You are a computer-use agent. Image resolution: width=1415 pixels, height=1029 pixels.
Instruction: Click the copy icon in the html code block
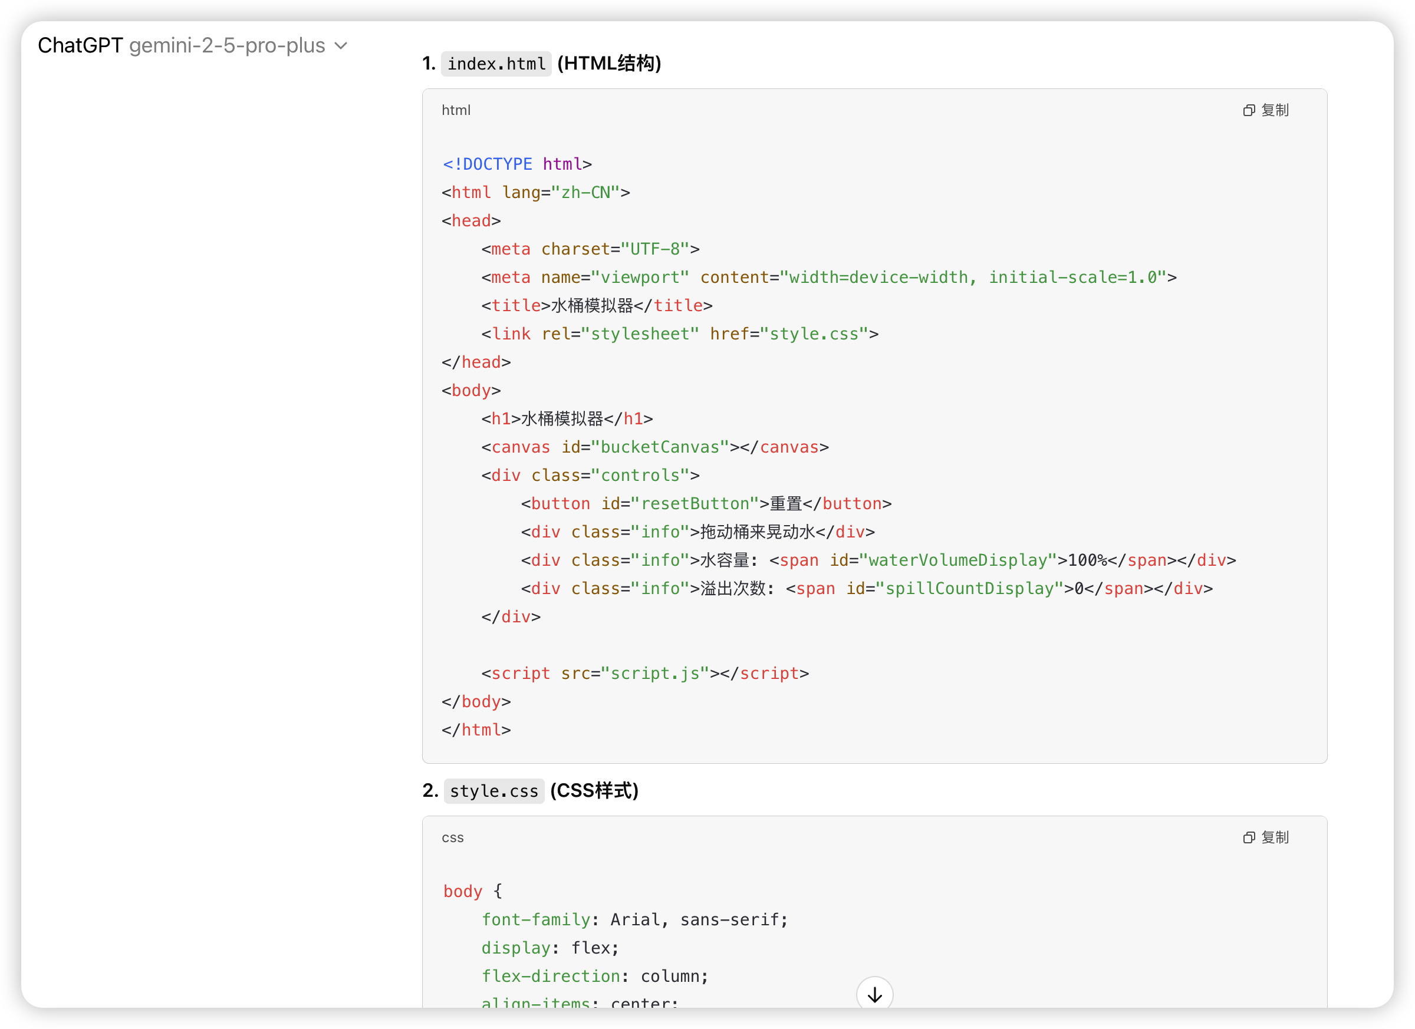[x=1248, y=110]
